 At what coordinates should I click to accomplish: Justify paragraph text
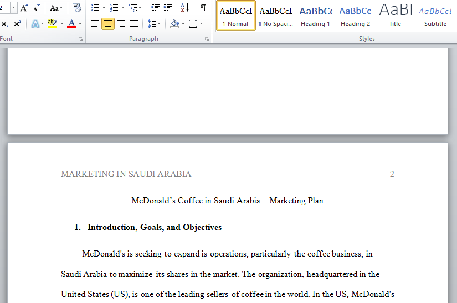click(134, 24)
